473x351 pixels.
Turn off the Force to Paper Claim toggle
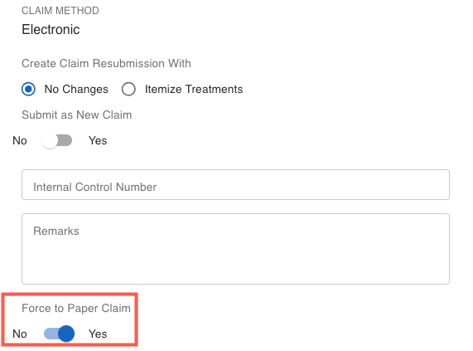pos(59,334)
